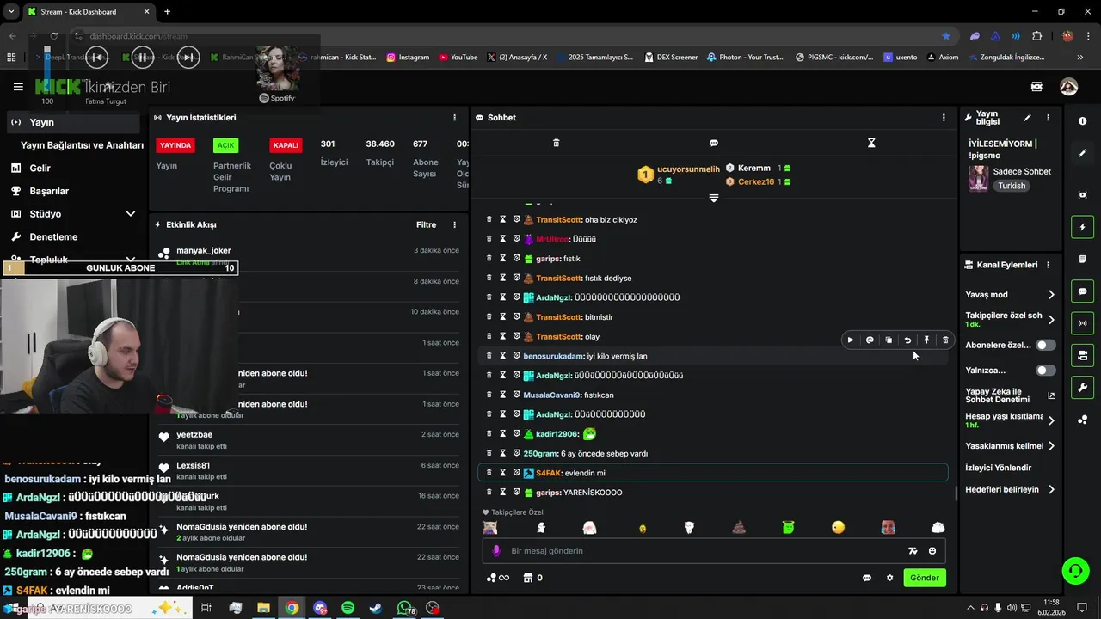Open Yayın Bağlantısı ve Anahtarı page
1101x619 pixels.
click(82, 145)
